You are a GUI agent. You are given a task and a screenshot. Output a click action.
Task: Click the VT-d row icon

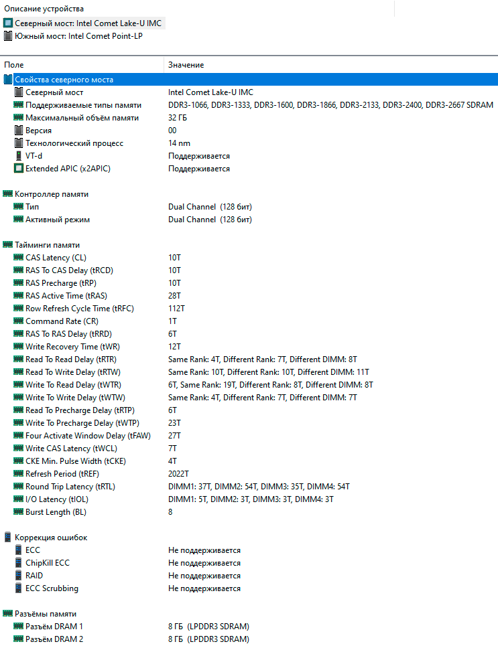(x=19, y=156)
